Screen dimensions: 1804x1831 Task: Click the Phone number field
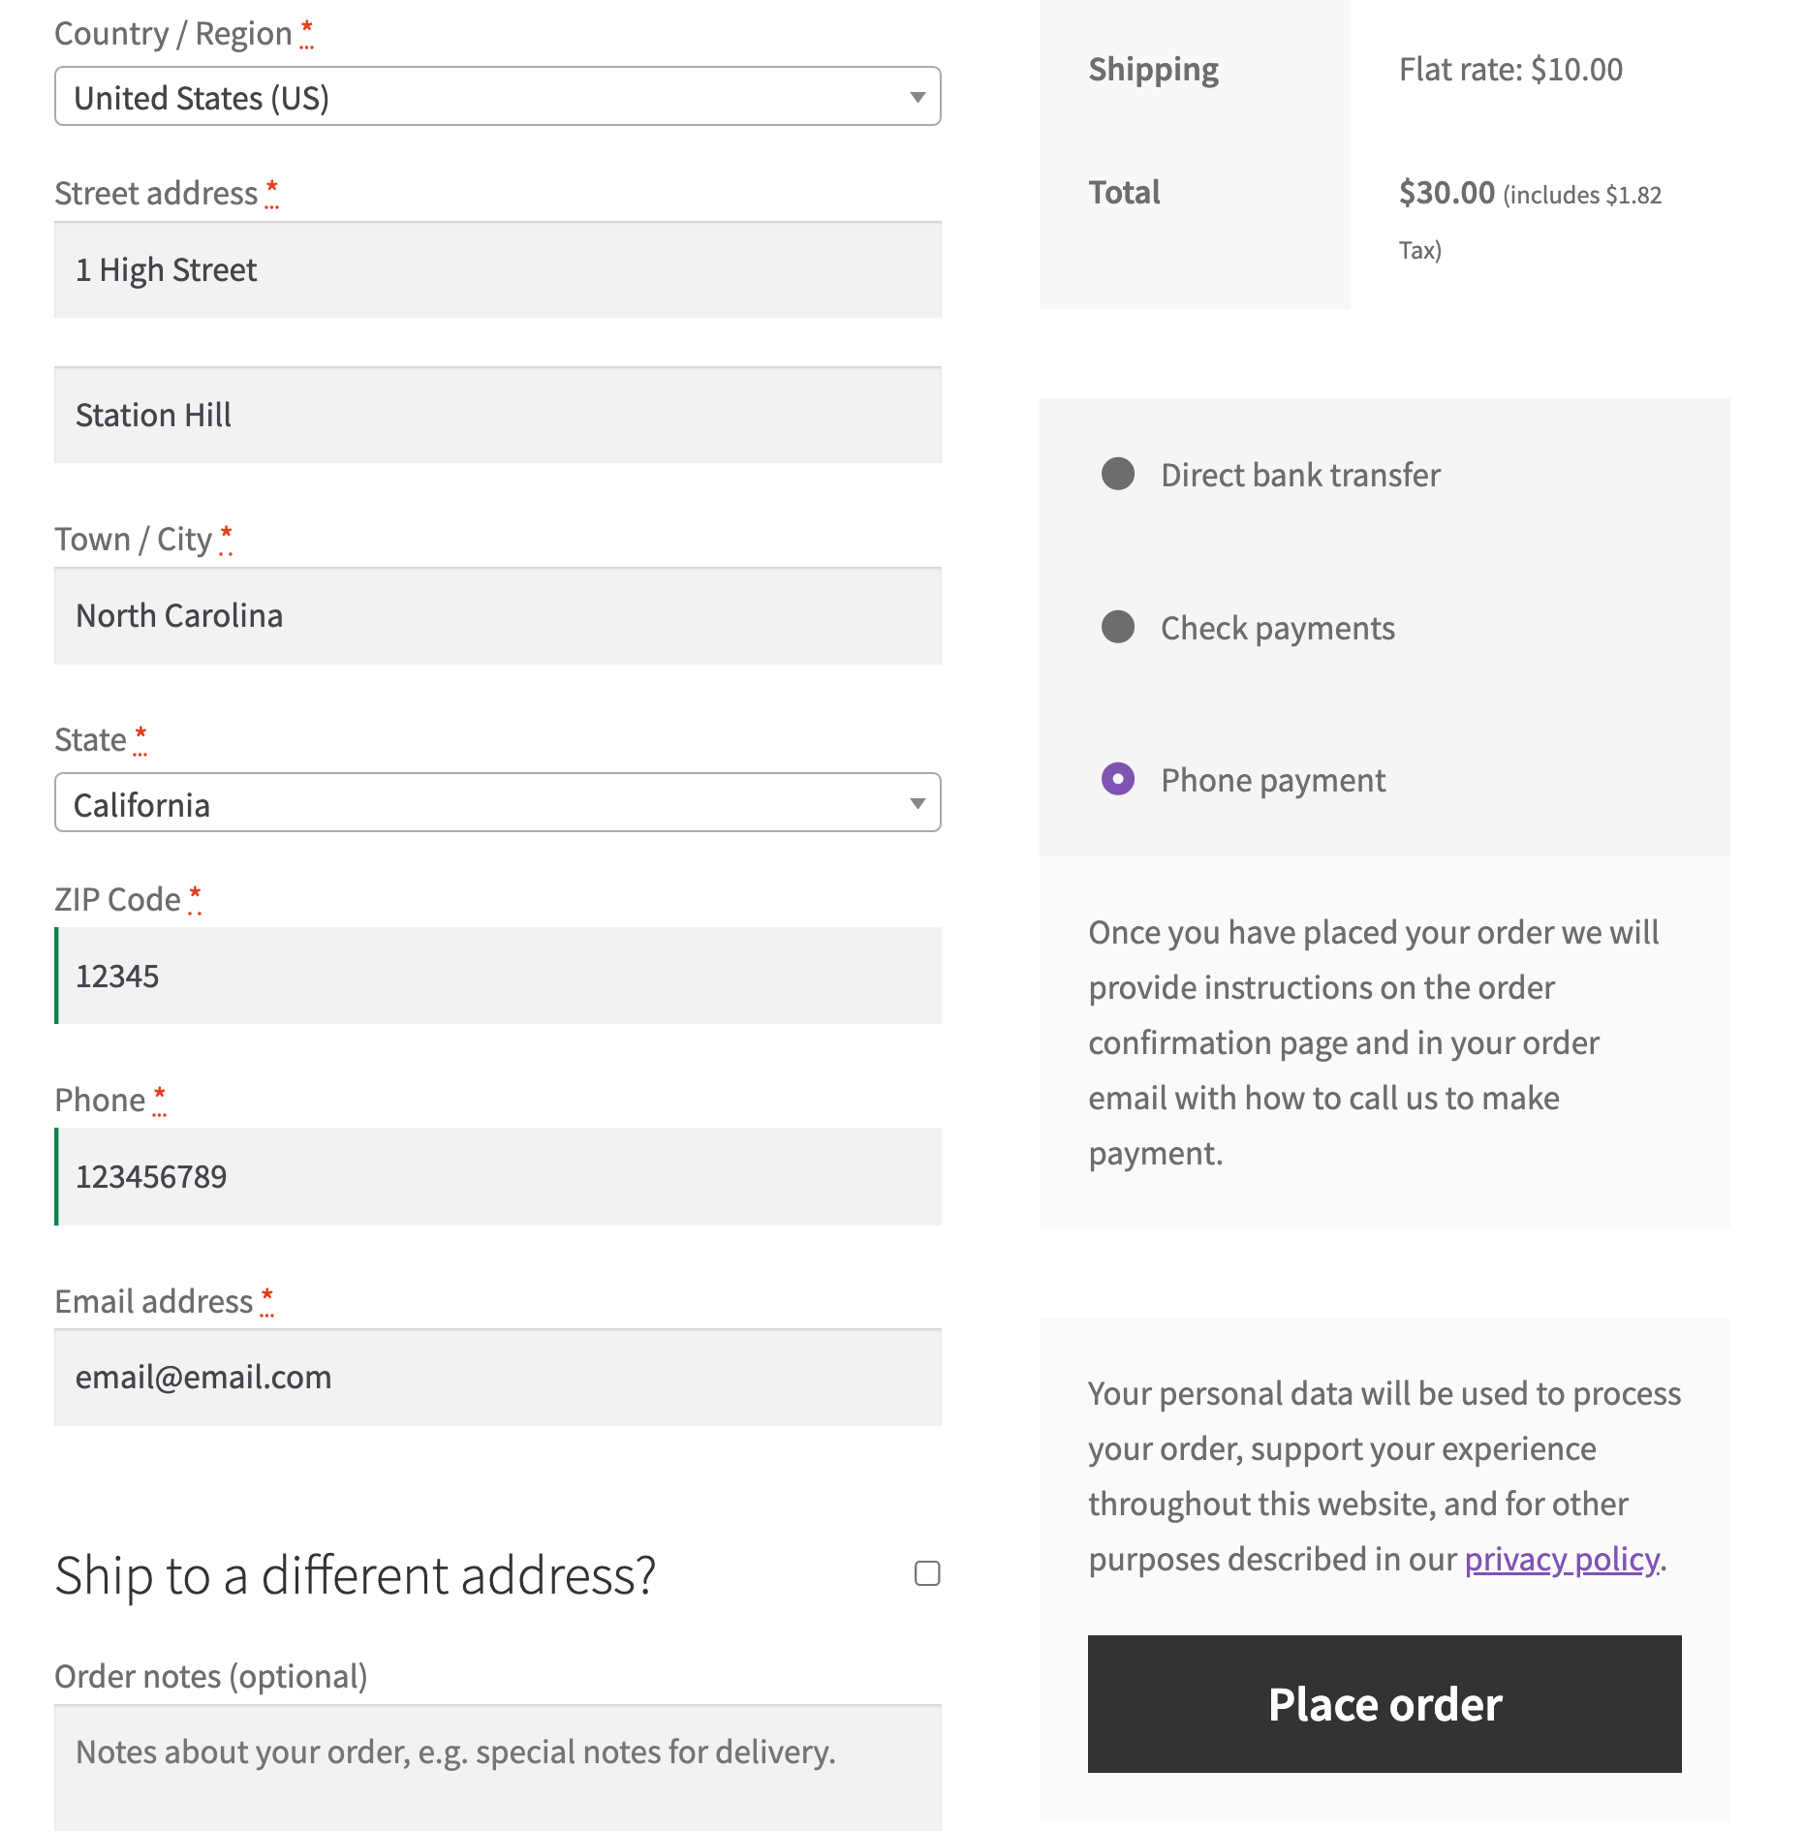497,1177
